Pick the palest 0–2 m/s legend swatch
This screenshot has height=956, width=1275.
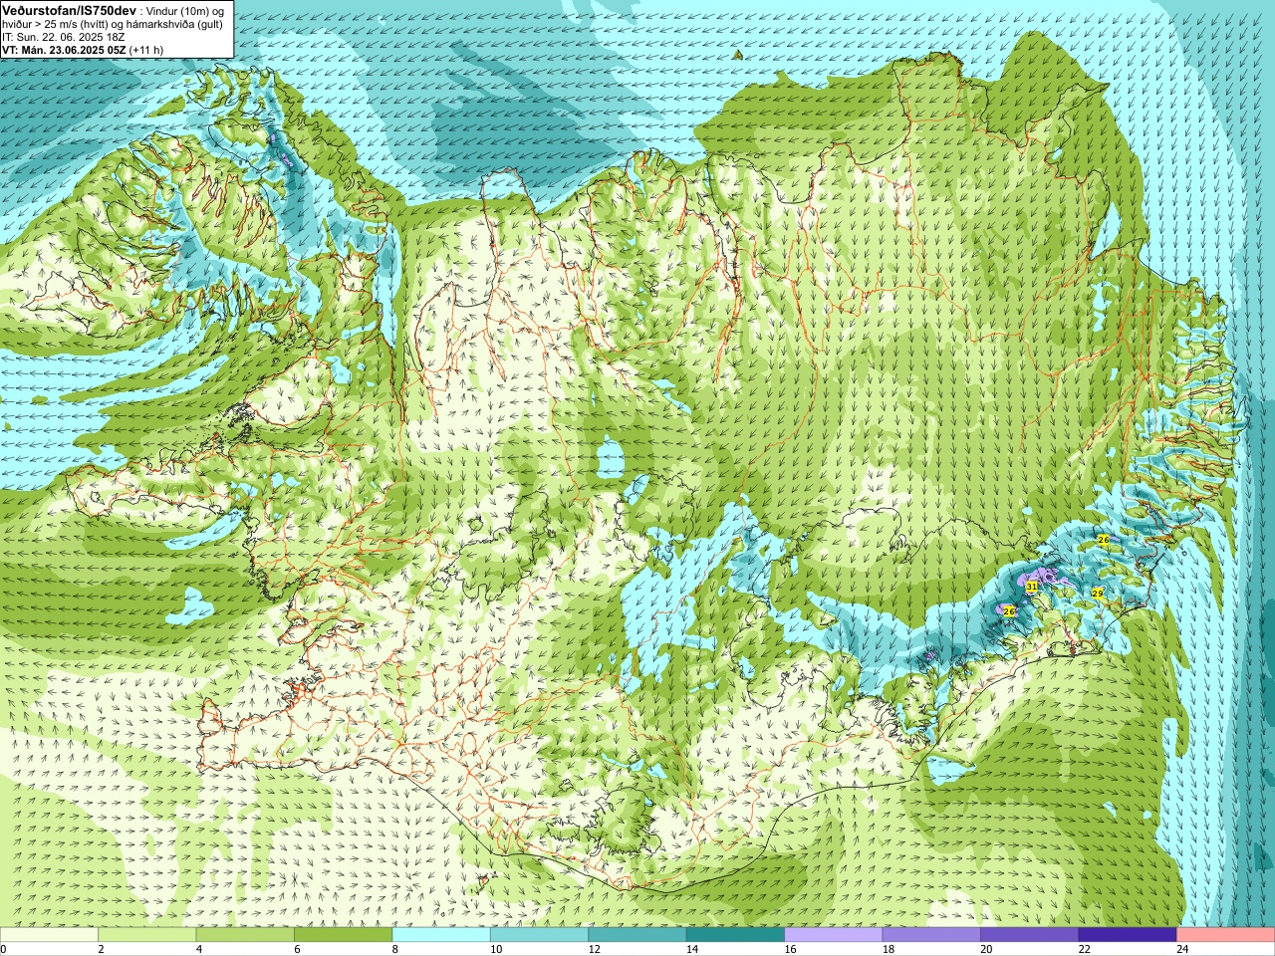pyautogui.click(x=49, y=935)
